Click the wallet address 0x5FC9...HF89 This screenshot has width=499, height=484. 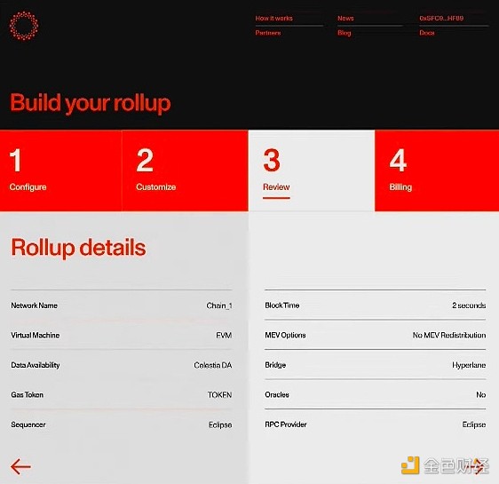tap(441, 18)
